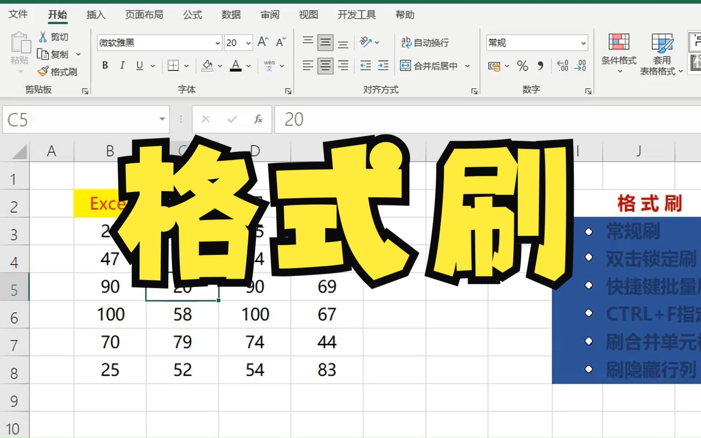The height and width of the screenshot is (438, 701).
Task: Switch to the Review (审阅) tab
Action: coord(270,15)
